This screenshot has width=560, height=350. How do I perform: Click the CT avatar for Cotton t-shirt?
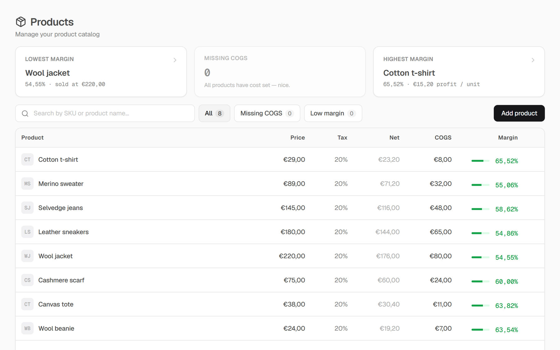27,160
